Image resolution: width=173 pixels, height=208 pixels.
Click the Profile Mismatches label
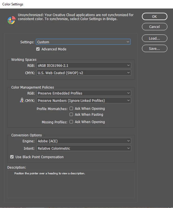pos(52,109)
